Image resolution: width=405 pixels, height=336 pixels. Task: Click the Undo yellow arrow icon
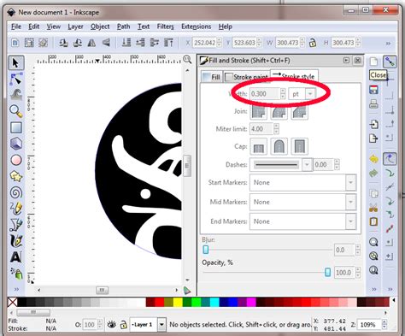tap(373, 158)
